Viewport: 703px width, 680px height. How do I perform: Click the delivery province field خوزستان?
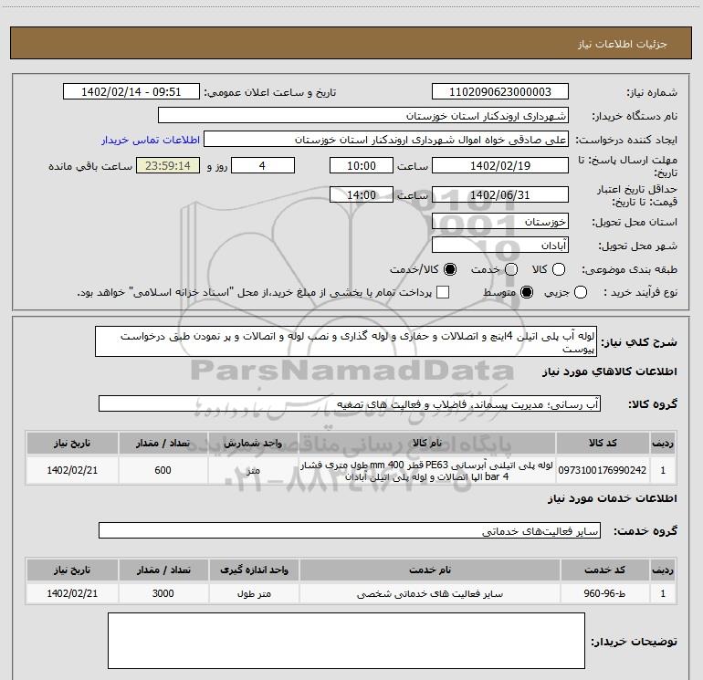tap(500, 221)
